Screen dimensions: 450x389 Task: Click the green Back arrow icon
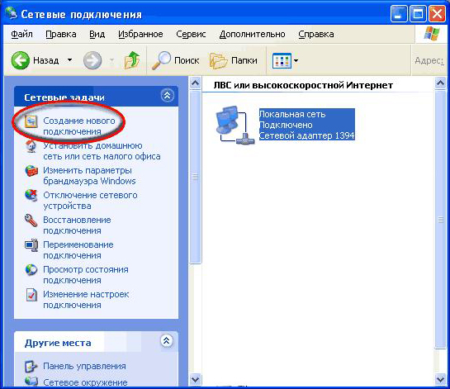[x=20, y=60]
